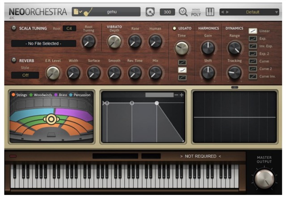The width and height of the screenshot is (286, 199).
Task: Select the Curve 2 dynamics option
Action: [253, 69]
